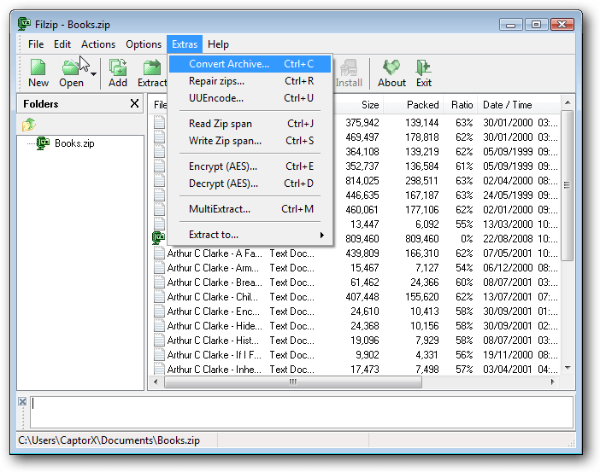Select Books.zip in the folder tree
600x472 pixels.
(74, 143)
